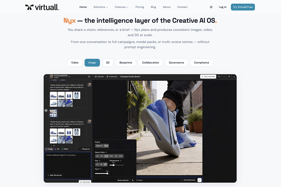281x187 pixels.
Task: Click the Top P slider handle
Action: click(107, 173)
